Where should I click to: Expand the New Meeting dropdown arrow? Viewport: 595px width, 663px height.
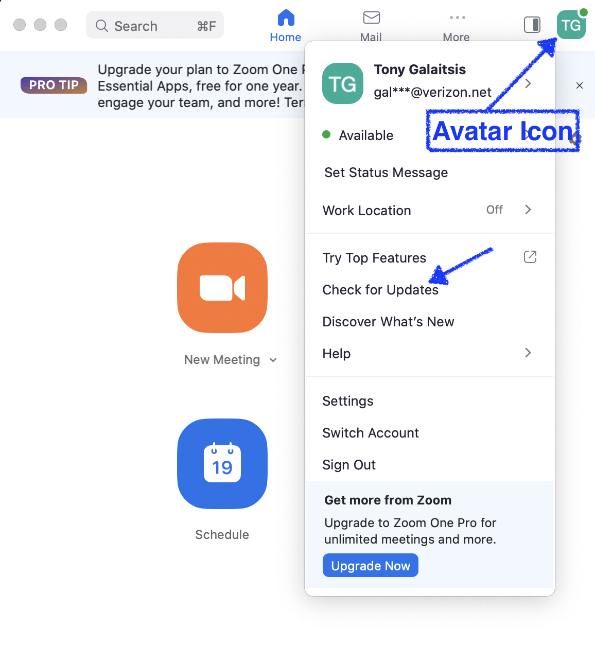273,360
